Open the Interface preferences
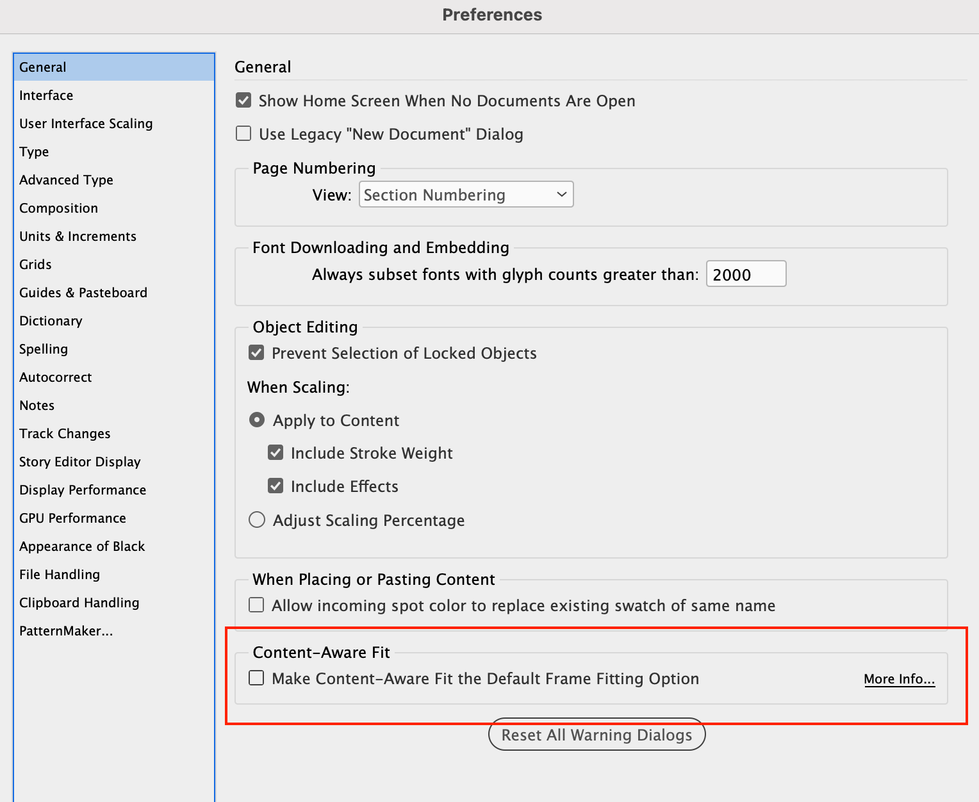 pos(114,95)
